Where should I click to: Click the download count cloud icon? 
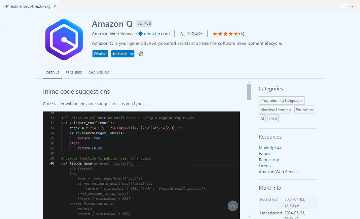coord(182,34)
